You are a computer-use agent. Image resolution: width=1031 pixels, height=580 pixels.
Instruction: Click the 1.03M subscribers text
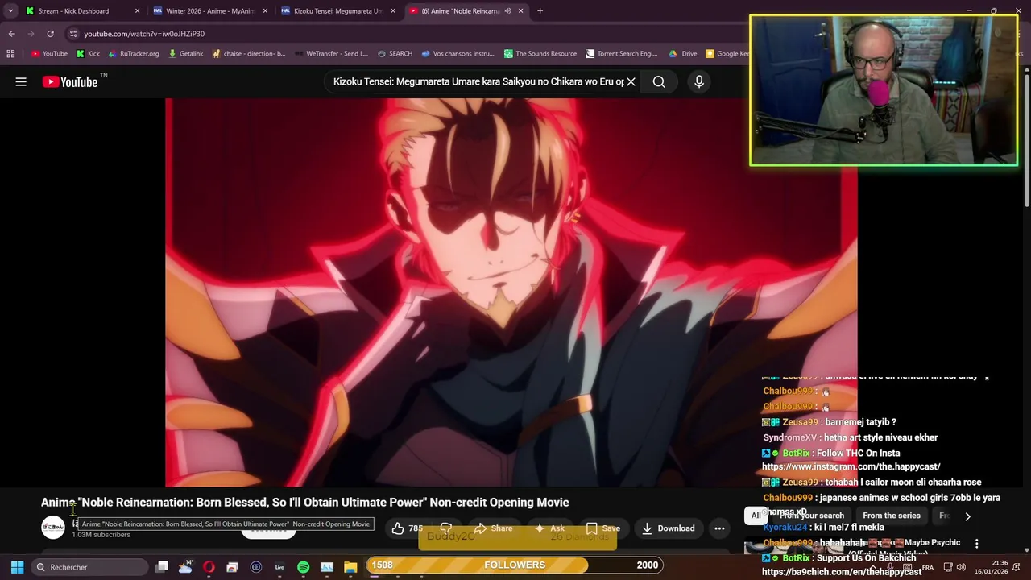tap(101, 535)
